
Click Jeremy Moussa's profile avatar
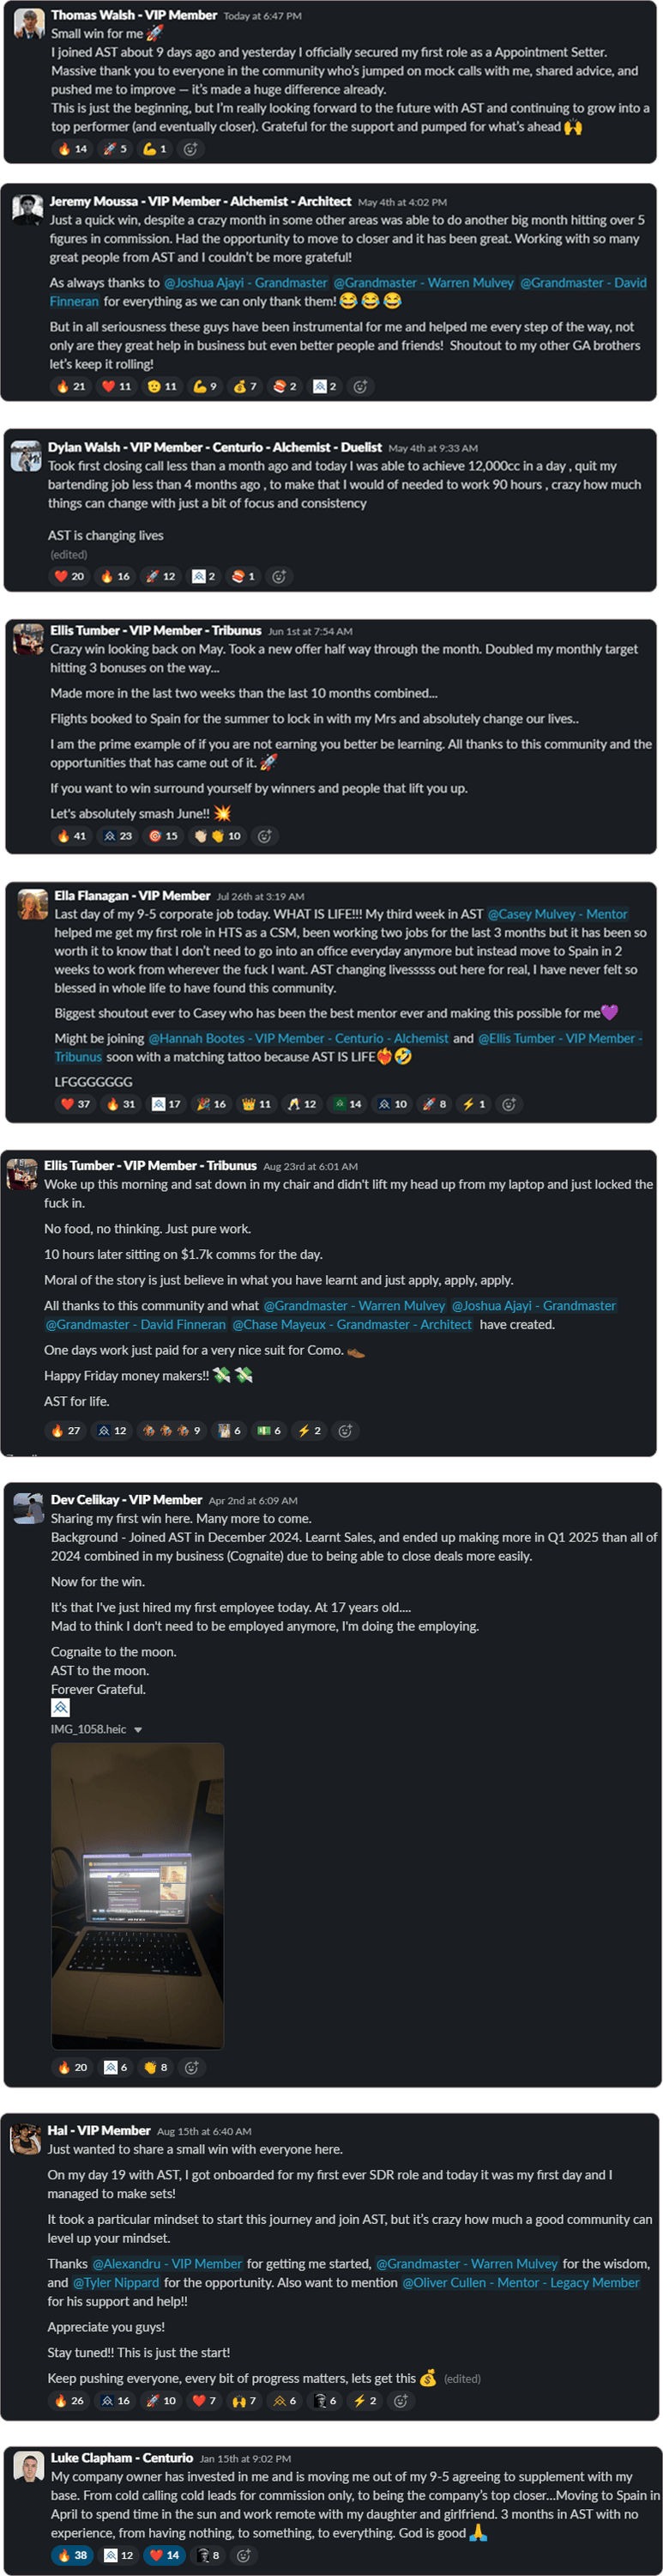(27, 210)
